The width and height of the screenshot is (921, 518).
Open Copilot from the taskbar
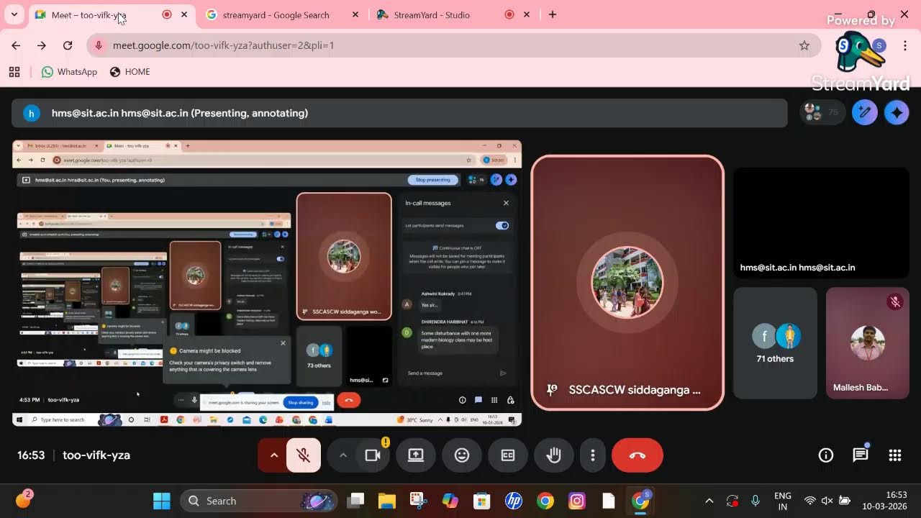point(450,501)
